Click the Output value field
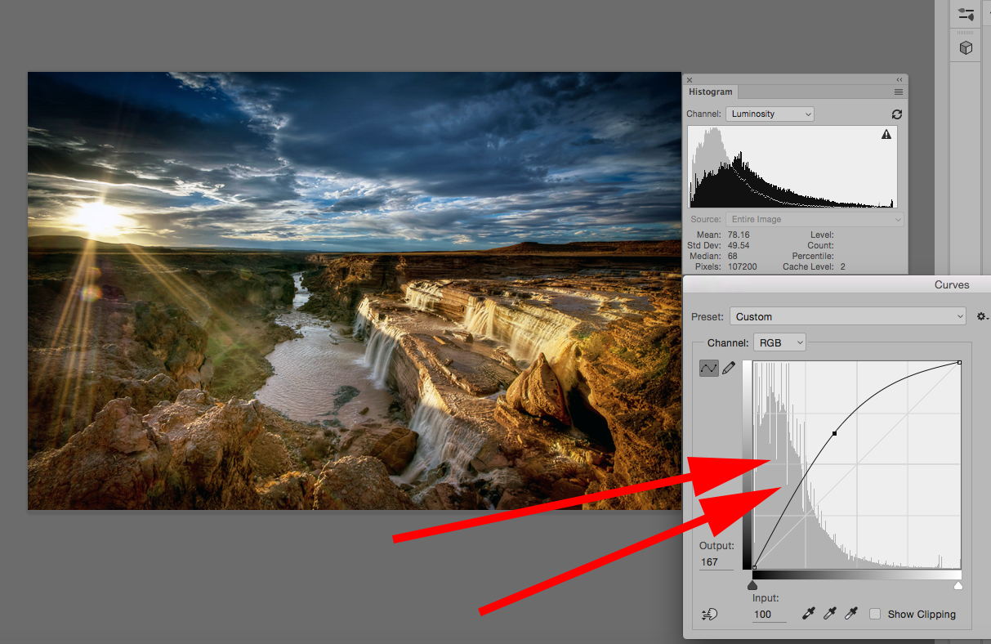Viewport: 991px width, 644px height. [716, 562]
